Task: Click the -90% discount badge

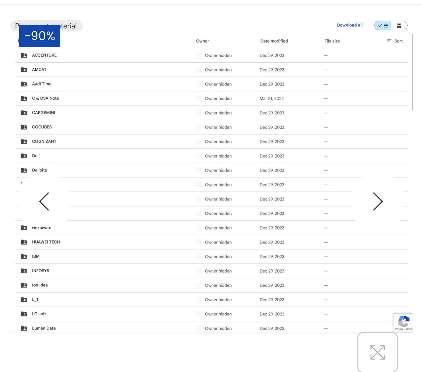Action: (40, 36)
